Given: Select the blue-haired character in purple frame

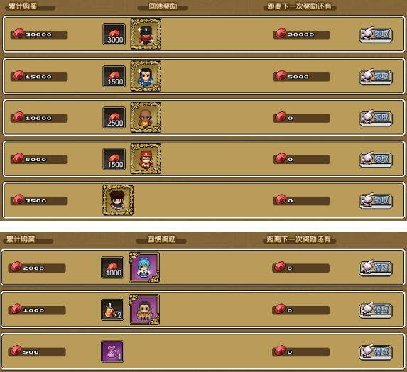Looking at the screenshot, I should 144,267.
